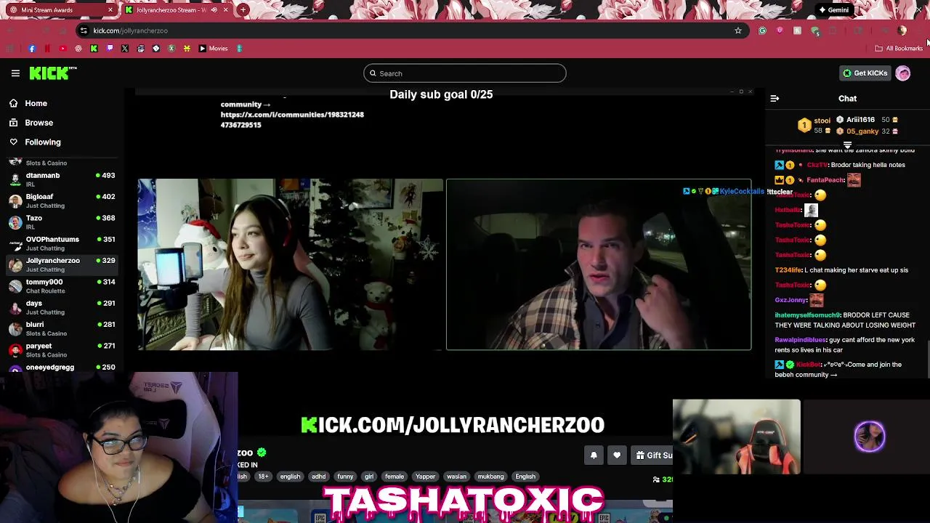Open the x.com communities link

pos(292,120)
